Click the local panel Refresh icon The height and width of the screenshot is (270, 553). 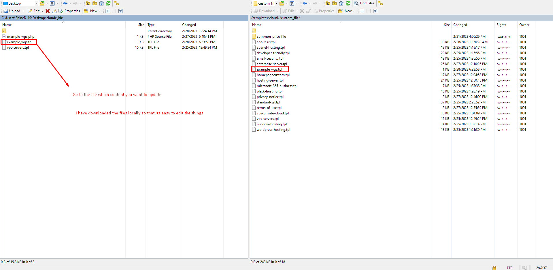(x=108, y=3)
